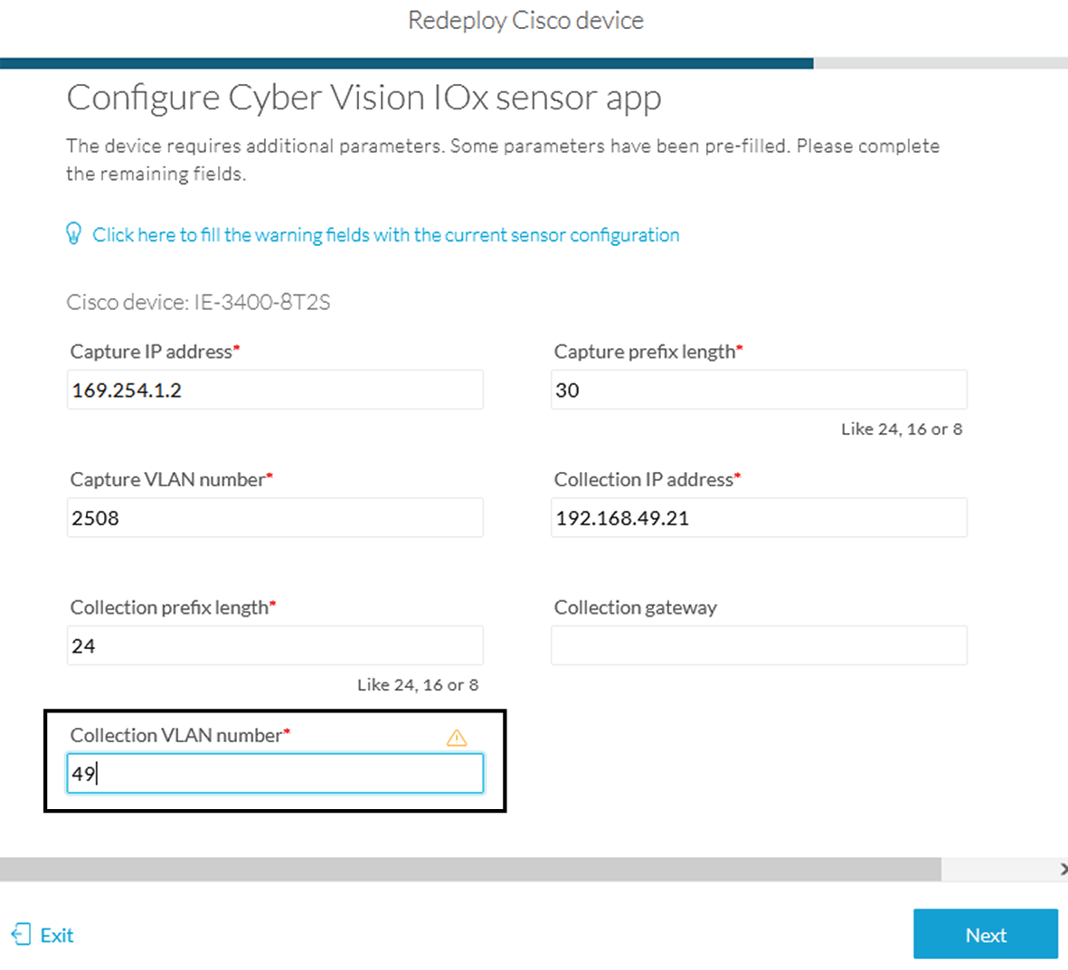1068x970 pixels.
Task: Select the Capture IP address field
Action: (x=274, y=389)
